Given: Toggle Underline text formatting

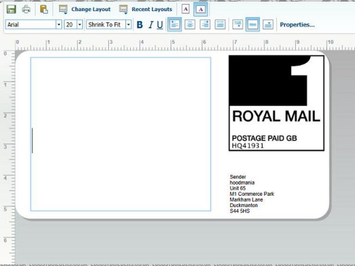Looking at the screenshot, I should (160, 25).
